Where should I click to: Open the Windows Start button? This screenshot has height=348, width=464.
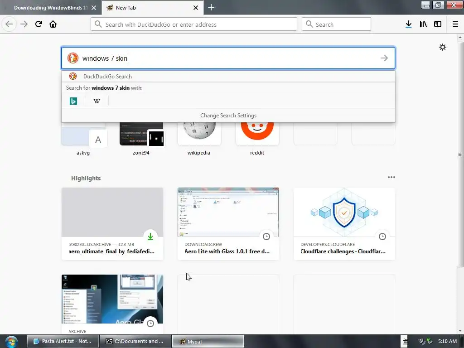coord(11,342)
